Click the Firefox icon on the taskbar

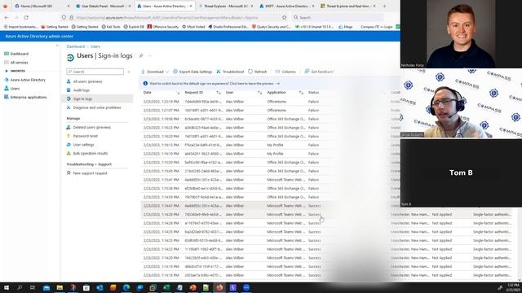(219, 287)
